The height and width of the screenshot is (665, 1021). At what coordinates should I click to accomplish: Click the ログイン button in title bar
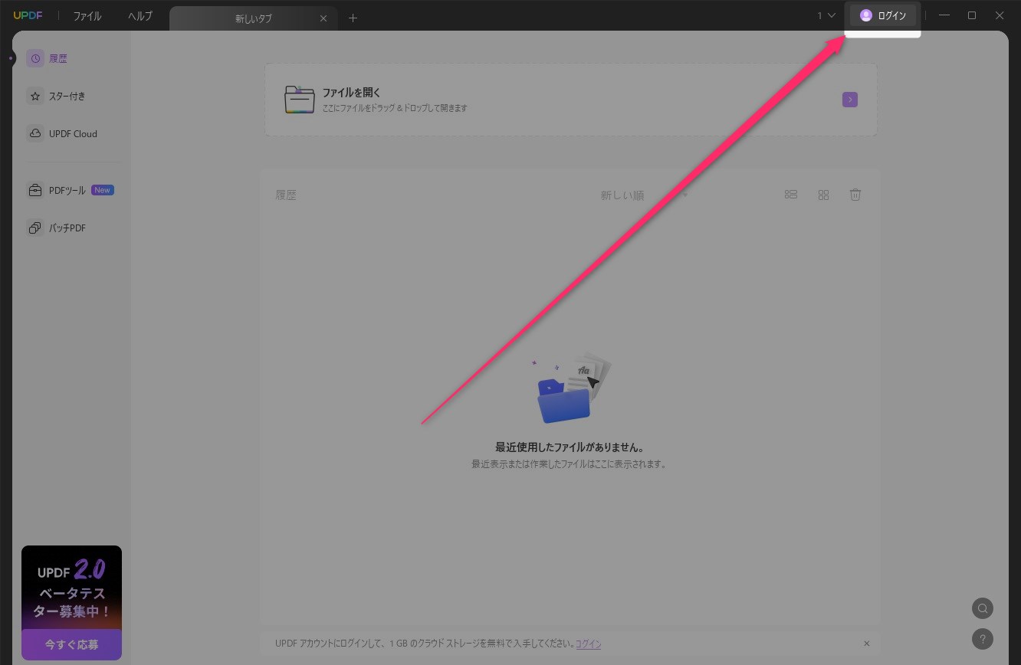(883, 15)
